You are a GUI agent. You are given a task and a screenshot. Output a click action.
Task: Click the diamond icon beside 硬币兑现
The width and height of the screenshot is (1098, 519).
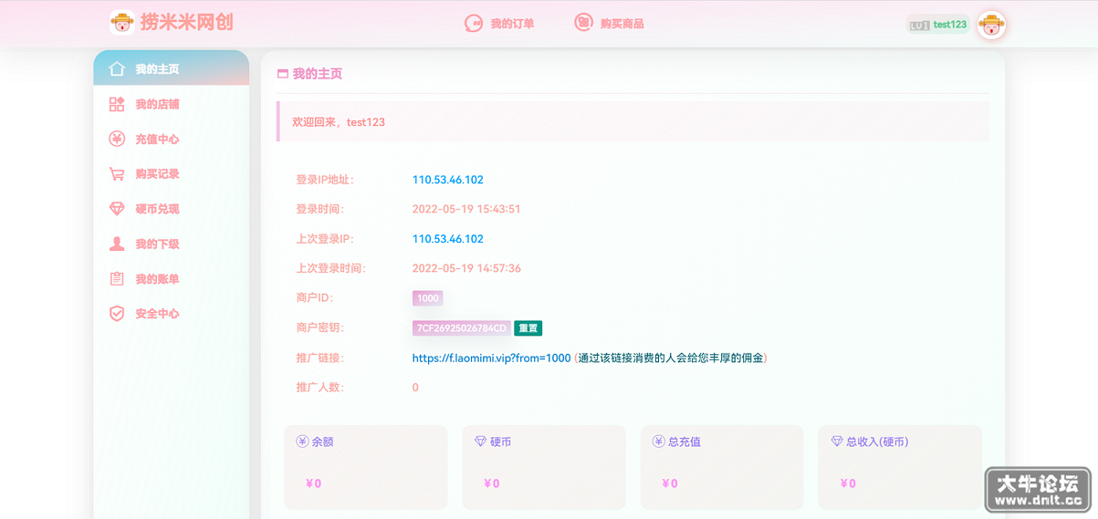click(117, 209)
